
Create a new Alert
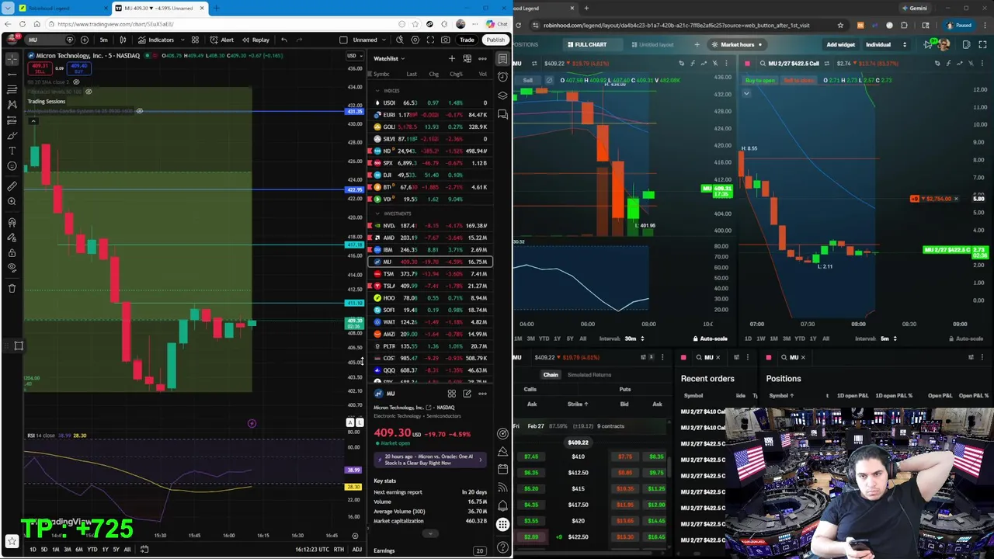222,40
